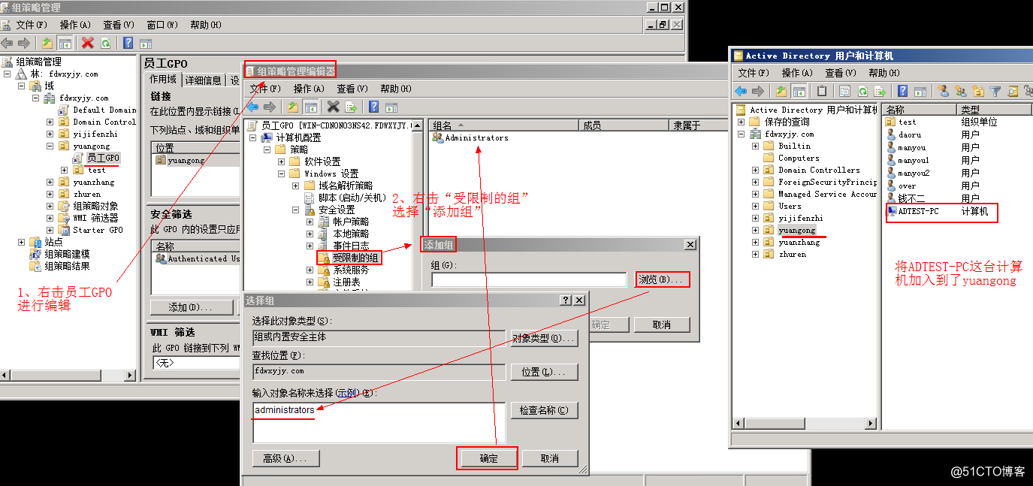1033x486 pixels.
Task: Select 作用域 tab of 员工GPO
Action: [x=163, y=80]
